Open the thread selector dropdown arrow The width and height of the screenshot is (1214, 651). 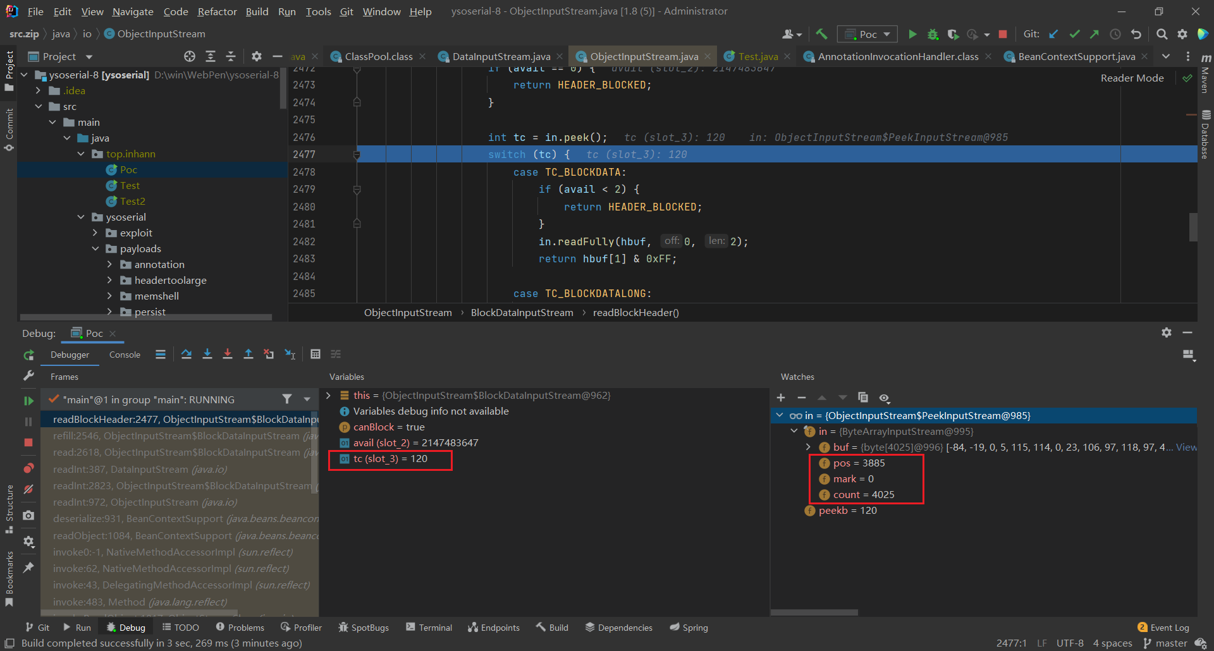307,399
